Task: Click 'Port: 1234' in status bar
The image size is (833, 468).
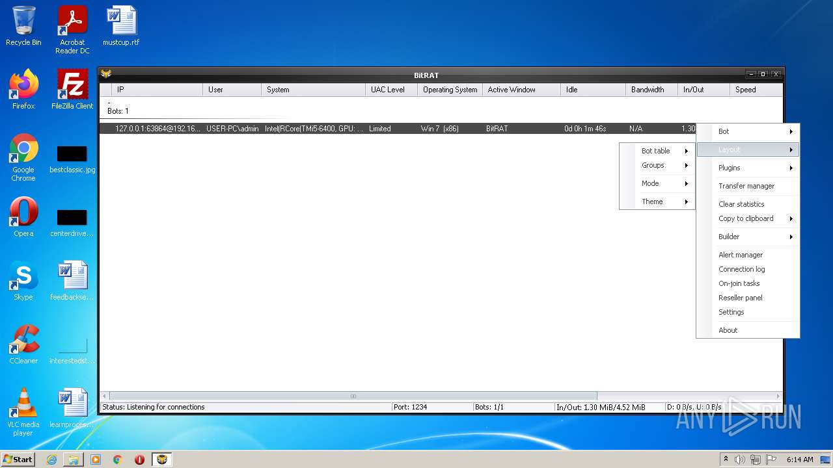Action: 410,407
